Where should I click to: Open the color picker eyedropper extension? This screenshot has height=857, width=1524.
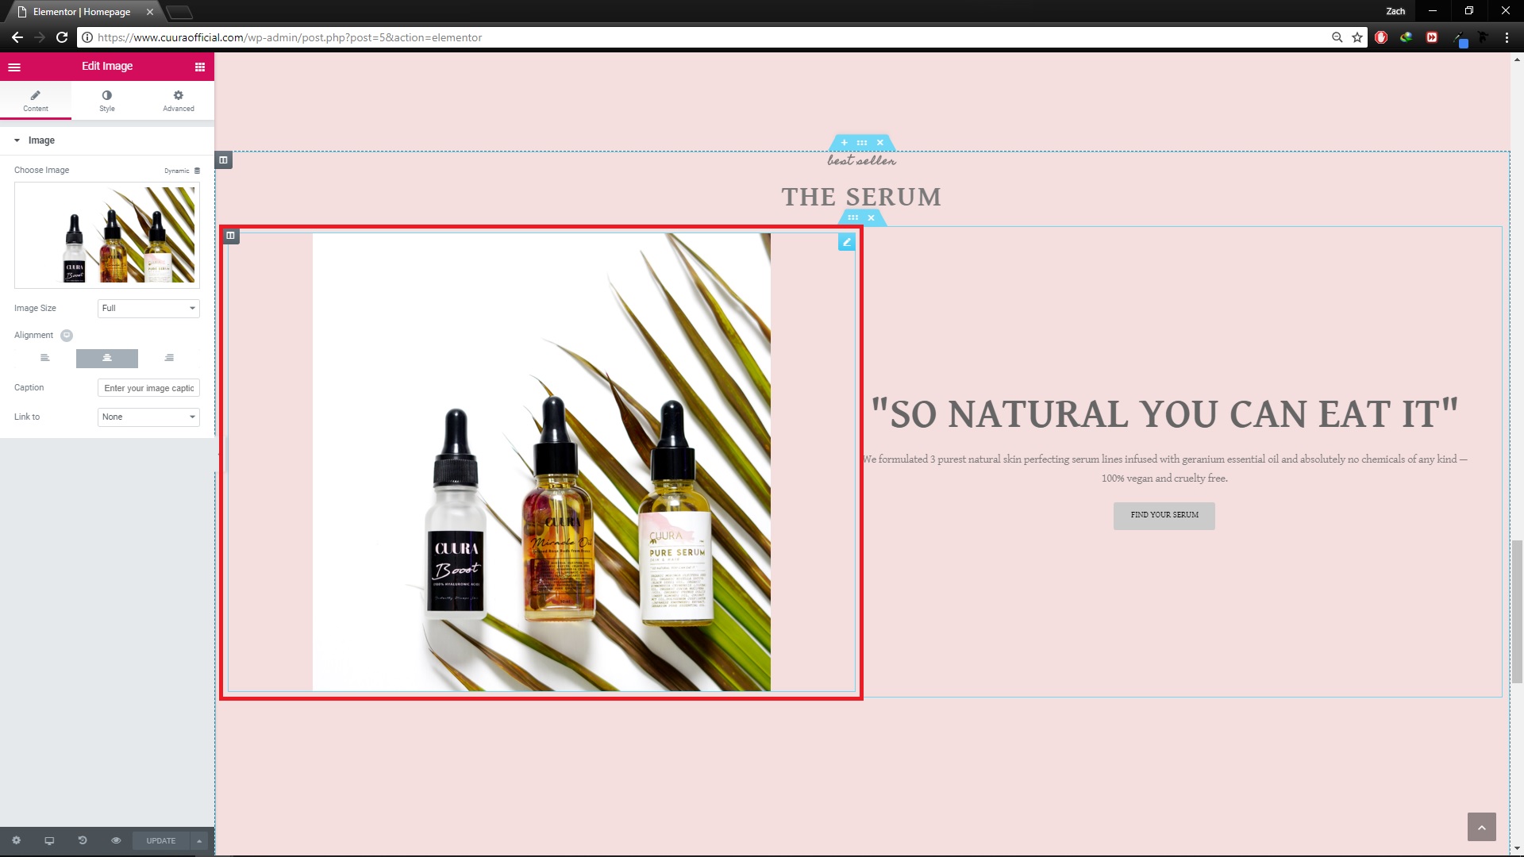pos(1460,38)
